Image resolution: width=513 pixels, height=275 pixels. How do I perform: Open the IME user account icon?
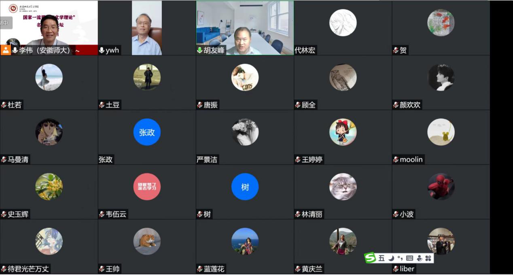pos(419,258)
